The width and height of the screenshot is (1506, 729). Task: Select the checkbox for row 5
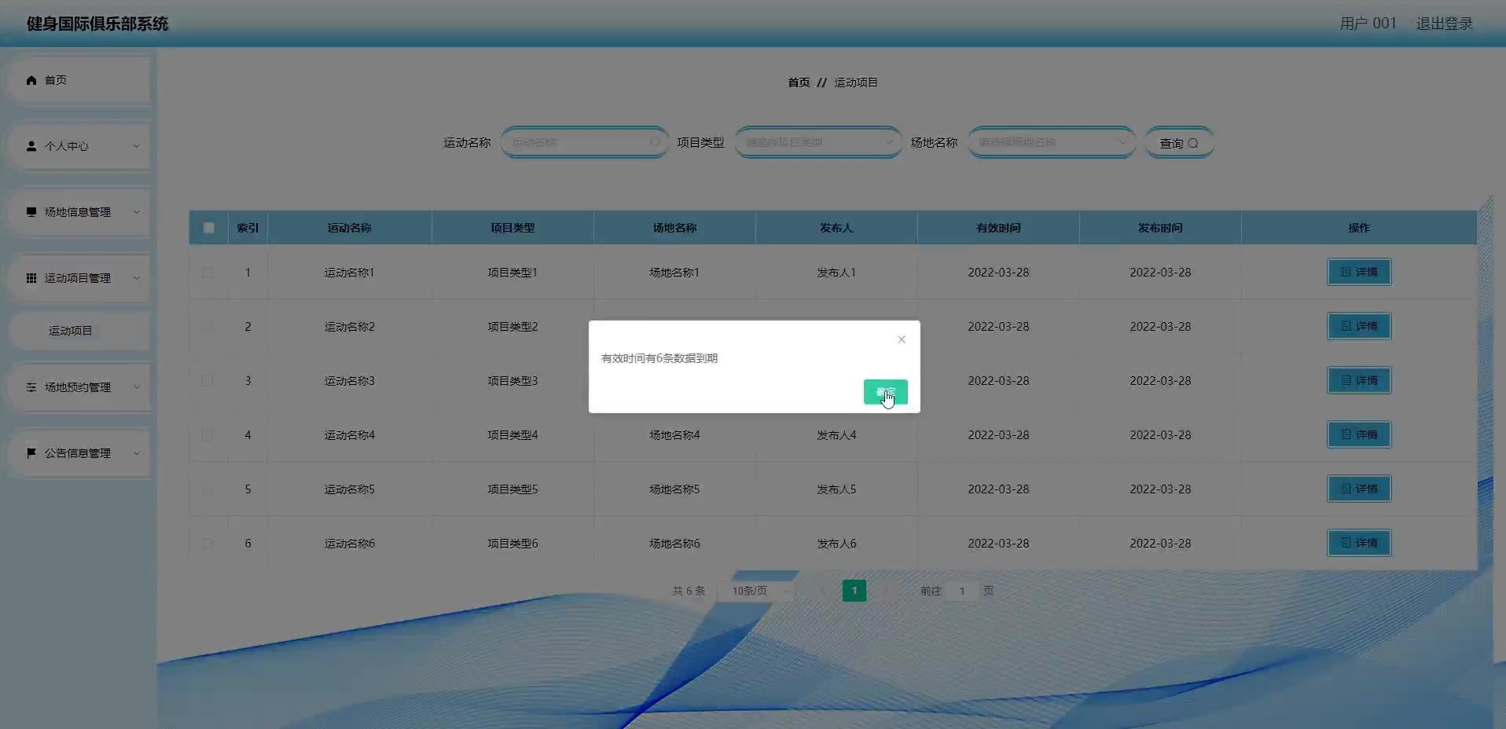tap(208, 489)
